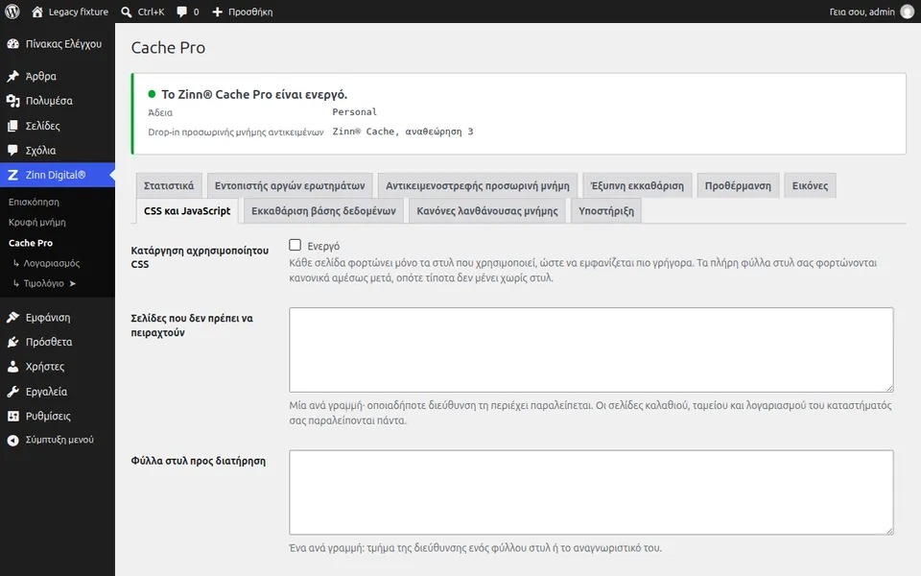Select the Αντικειμενοστρεφής προσωρινή μνήμη tab

478,185
